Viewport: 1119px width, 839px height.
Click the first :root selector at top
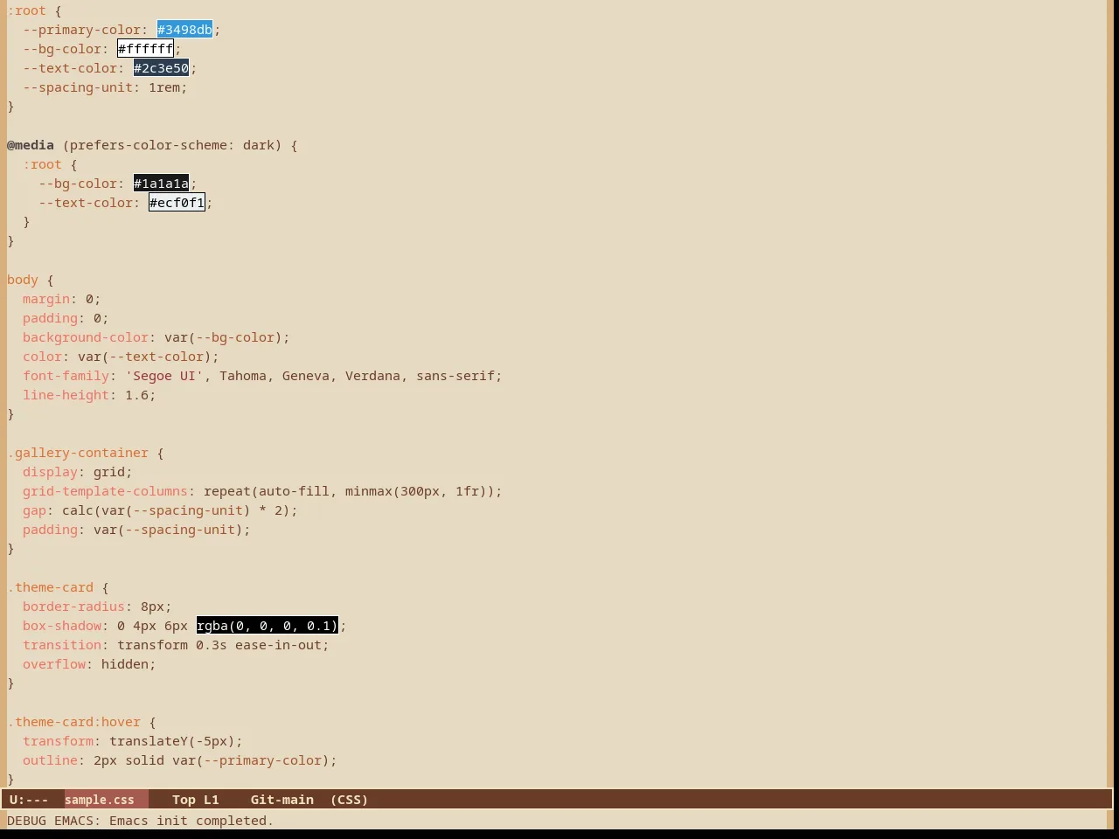(x=26, y=10)
